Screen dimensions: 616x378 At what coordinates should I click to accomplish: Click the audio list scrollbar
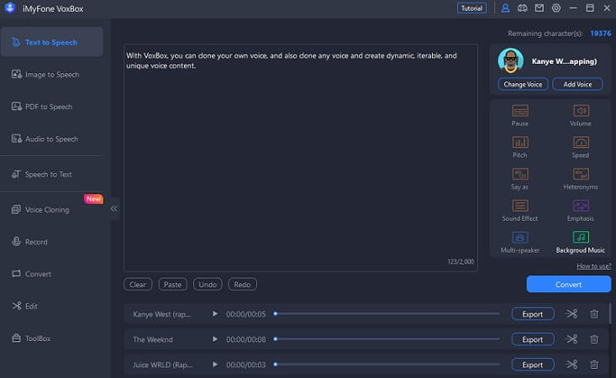click(x=610, y=313)
